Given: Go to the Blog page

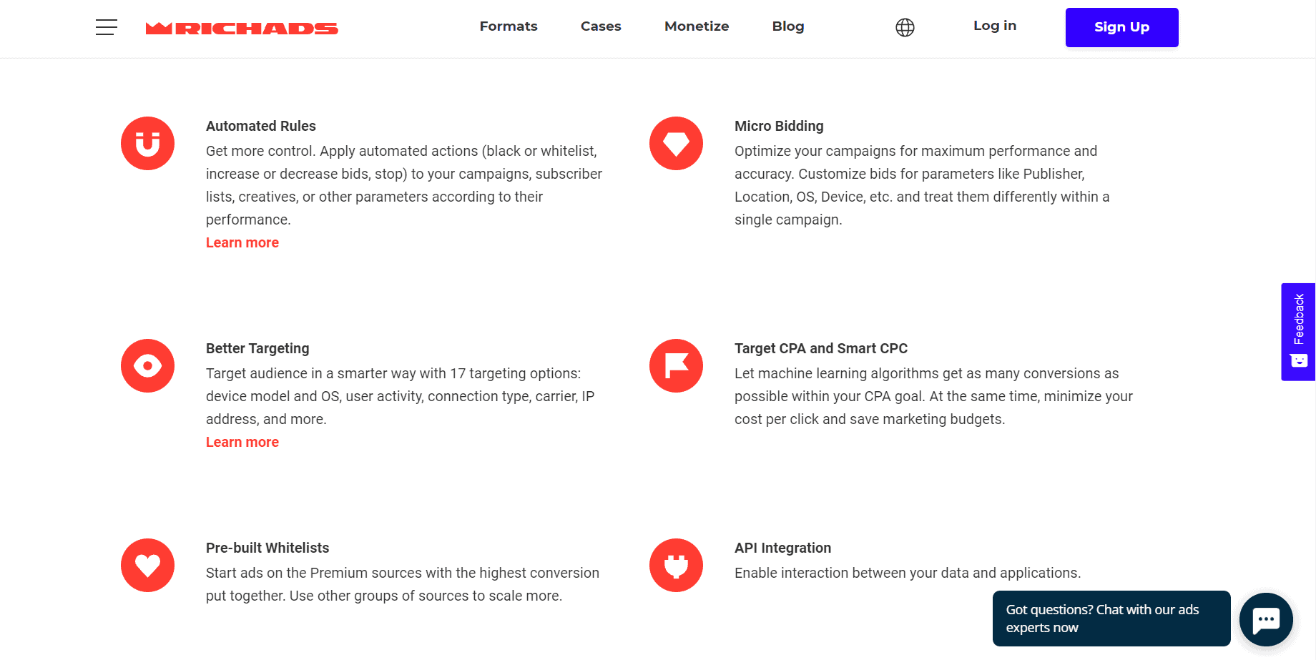Looking at the screenshot, I should pyautogui.click(x=788, y=26).
